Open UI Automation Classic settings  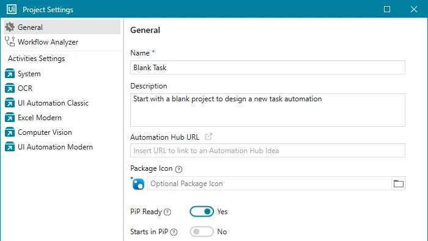click(62, 103)
